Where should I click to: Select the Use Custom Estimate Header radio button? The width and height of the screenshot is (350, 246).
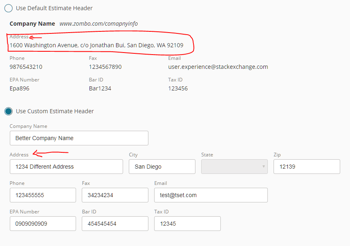pyautogui.click(x=8, y=111)
